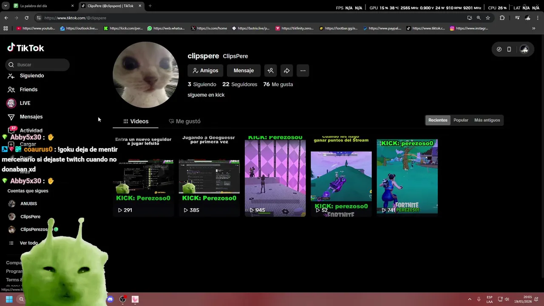Open OBS Studio from the taskbar
The width and height of the screenshot is (544, 306).
(x=123, y=299)
